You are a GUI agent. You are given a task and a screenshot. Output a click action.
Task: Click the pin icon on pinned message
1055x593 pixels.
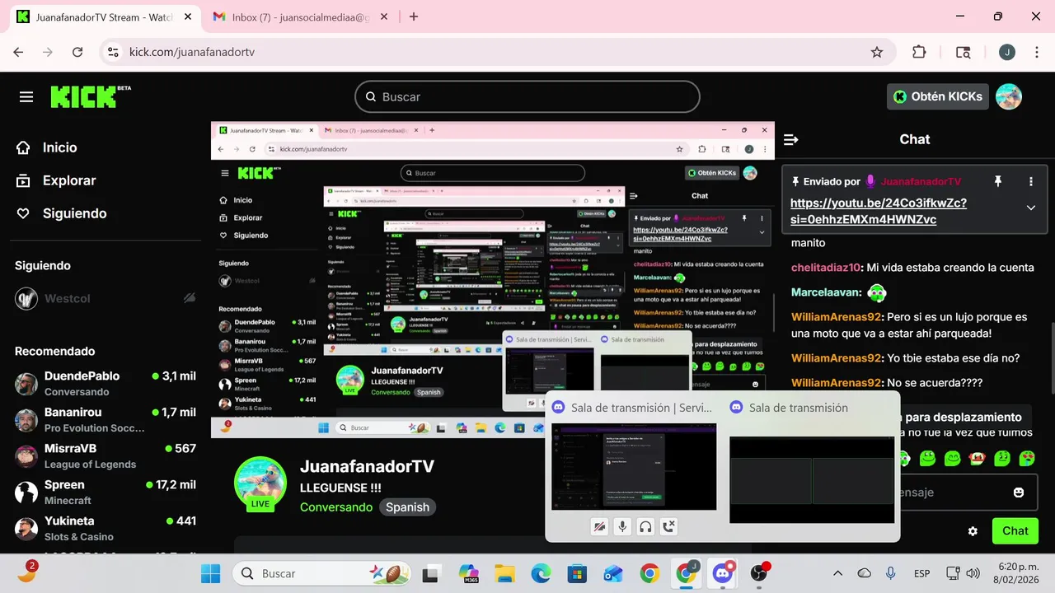point(997,181)
